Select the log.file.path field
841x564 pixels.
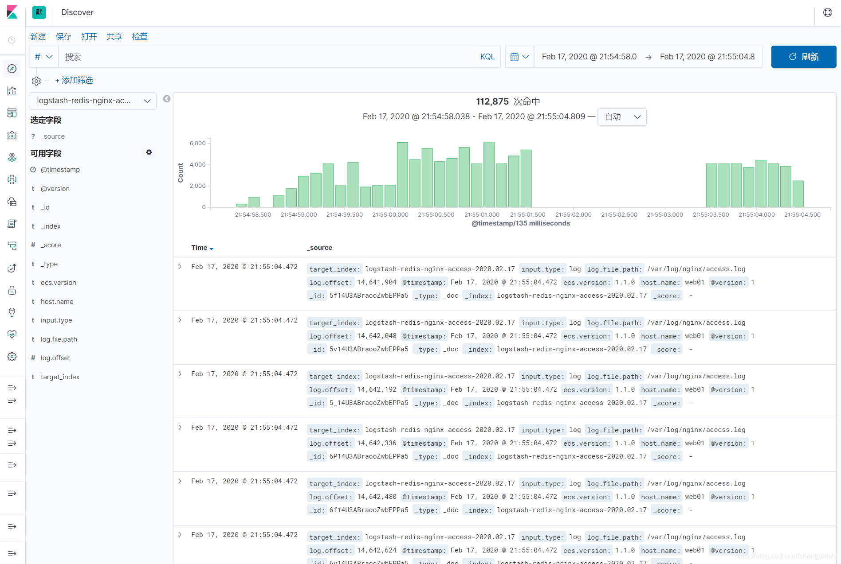tap(59, 339)
